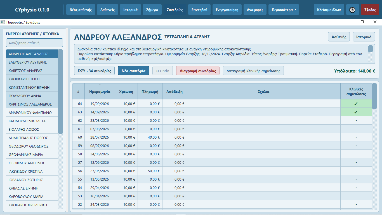Click the Παρουσίες / Συνεδρίες window icon
382x215 pixels.
(x=3, y=22)
